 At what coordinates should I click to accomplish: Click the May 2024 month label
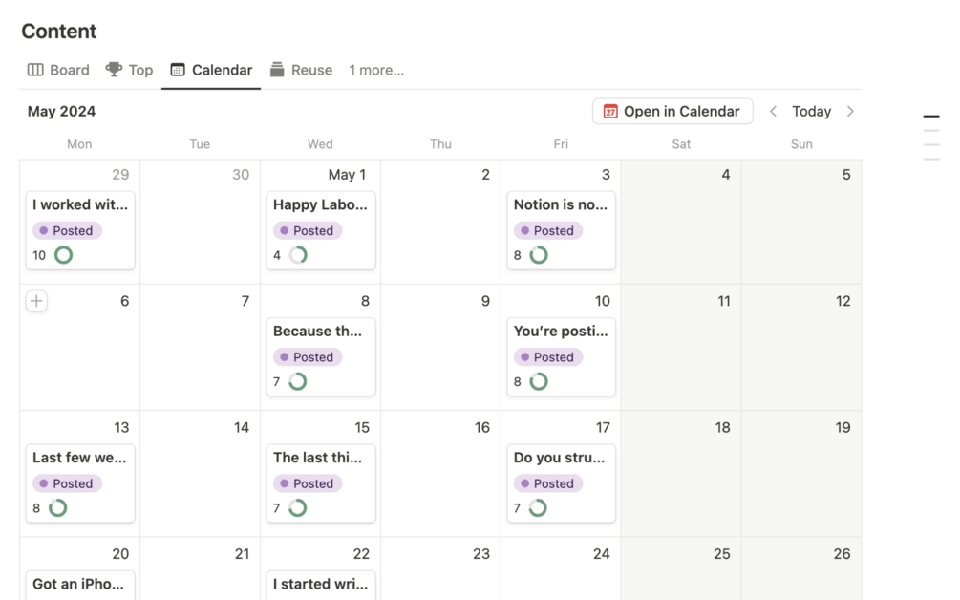click(x=61, y=112)
